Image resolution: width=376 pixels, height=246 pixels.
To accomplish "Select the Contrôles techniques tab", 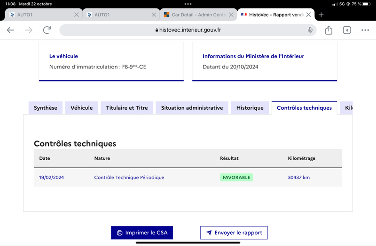I will pyautogui.click(x=304, y=108).
